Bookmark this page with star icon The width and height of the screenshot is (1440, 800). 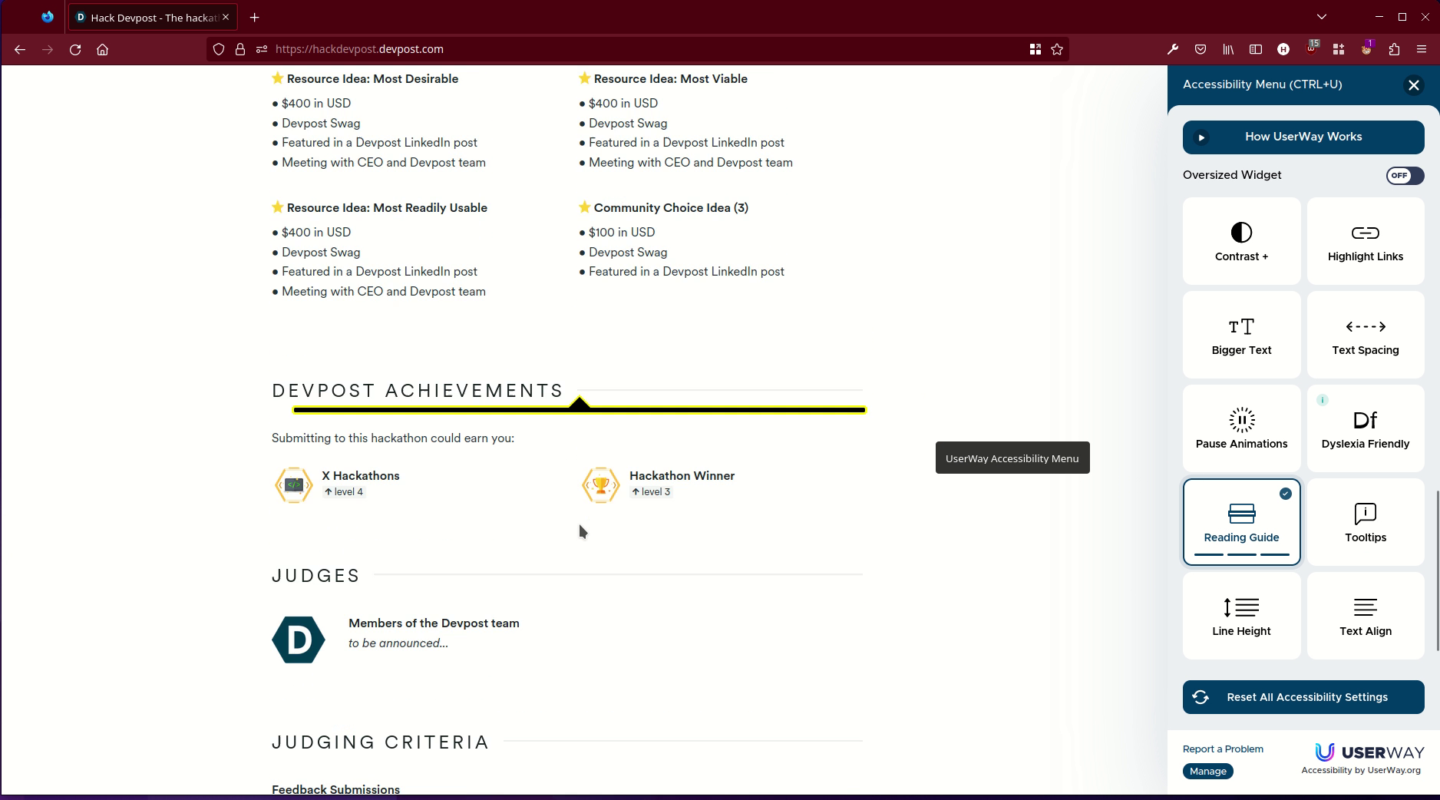pos(1057,49)
